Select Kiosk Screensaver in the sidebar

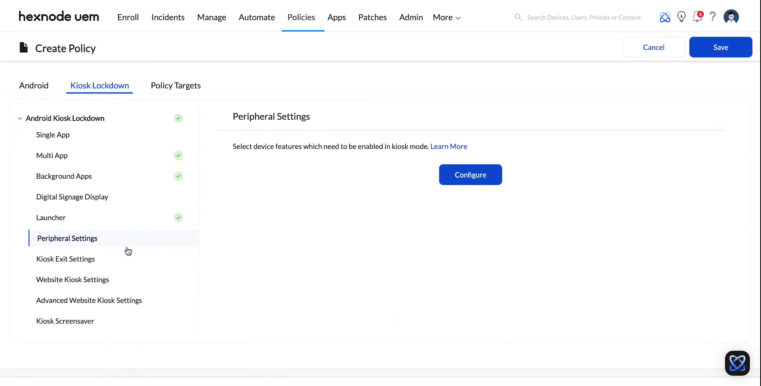coord(65,321)
